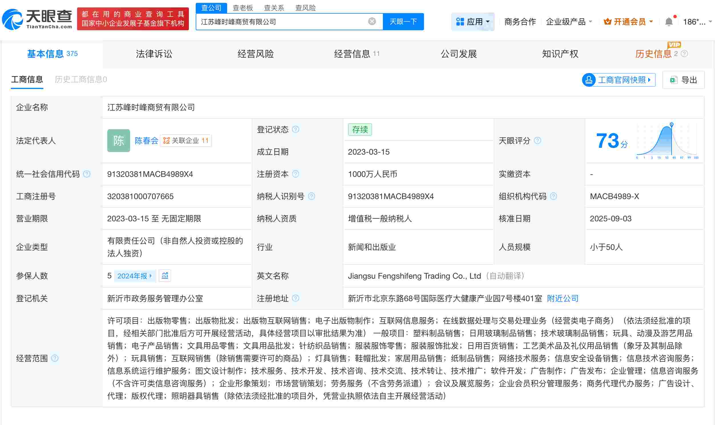Screen dimensions: 715x425
Task: Switch to the 法律诉讼 tab
Action: [154, 54]
